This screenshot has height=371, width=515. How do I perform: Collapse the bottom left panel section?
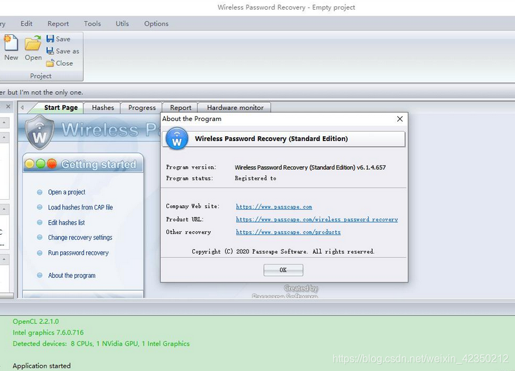pyautogui.click(x=4, y=259)
